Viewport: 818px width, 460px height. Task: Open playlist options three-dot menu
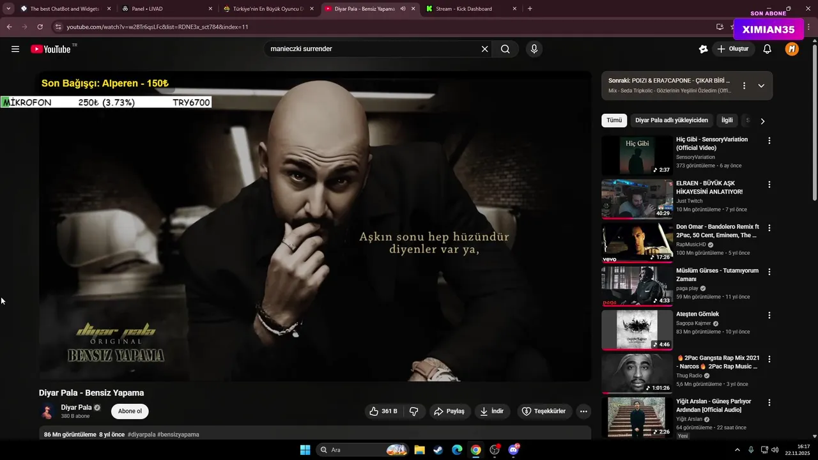coord(744,86)
